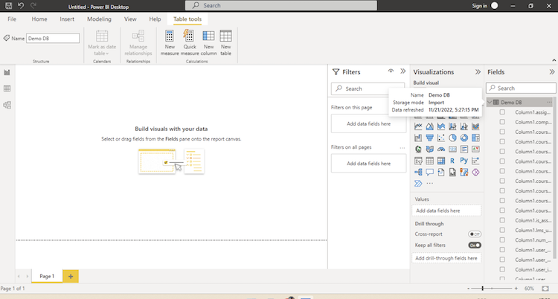Click New measure button
The height and width of the screenshot is (299, 558).
[x=170, y=42]
